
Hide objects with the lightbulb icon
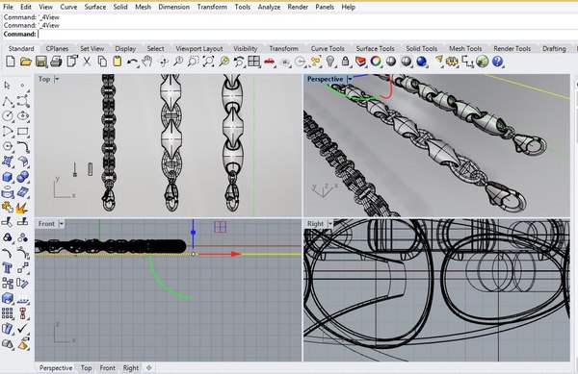(330, 62)
